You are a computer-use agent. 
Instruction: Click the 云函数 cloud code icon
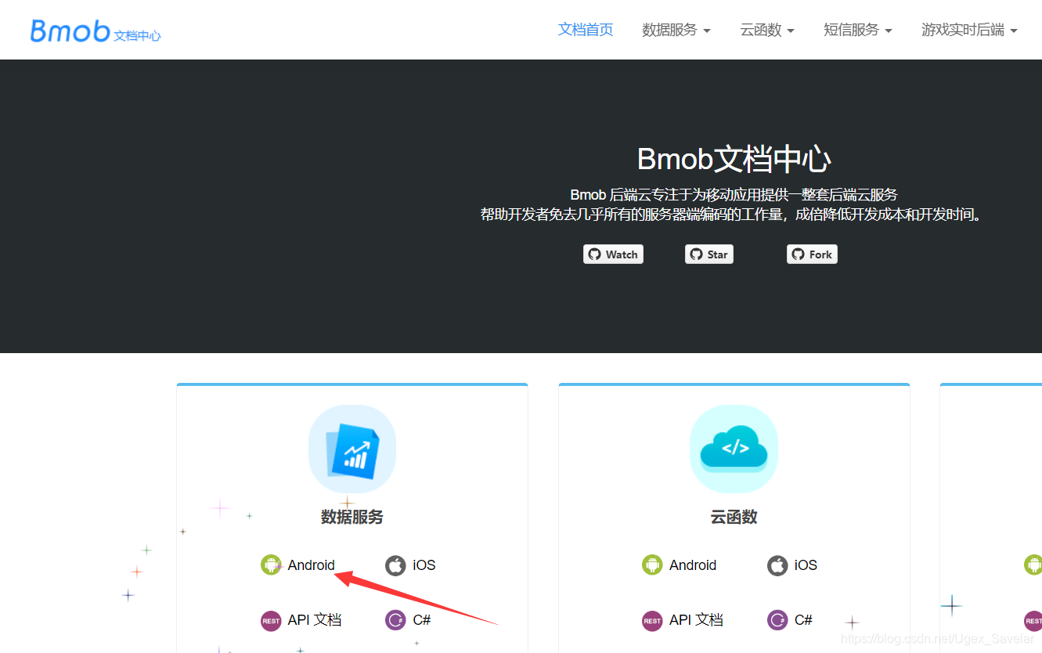tap(734, 449)
